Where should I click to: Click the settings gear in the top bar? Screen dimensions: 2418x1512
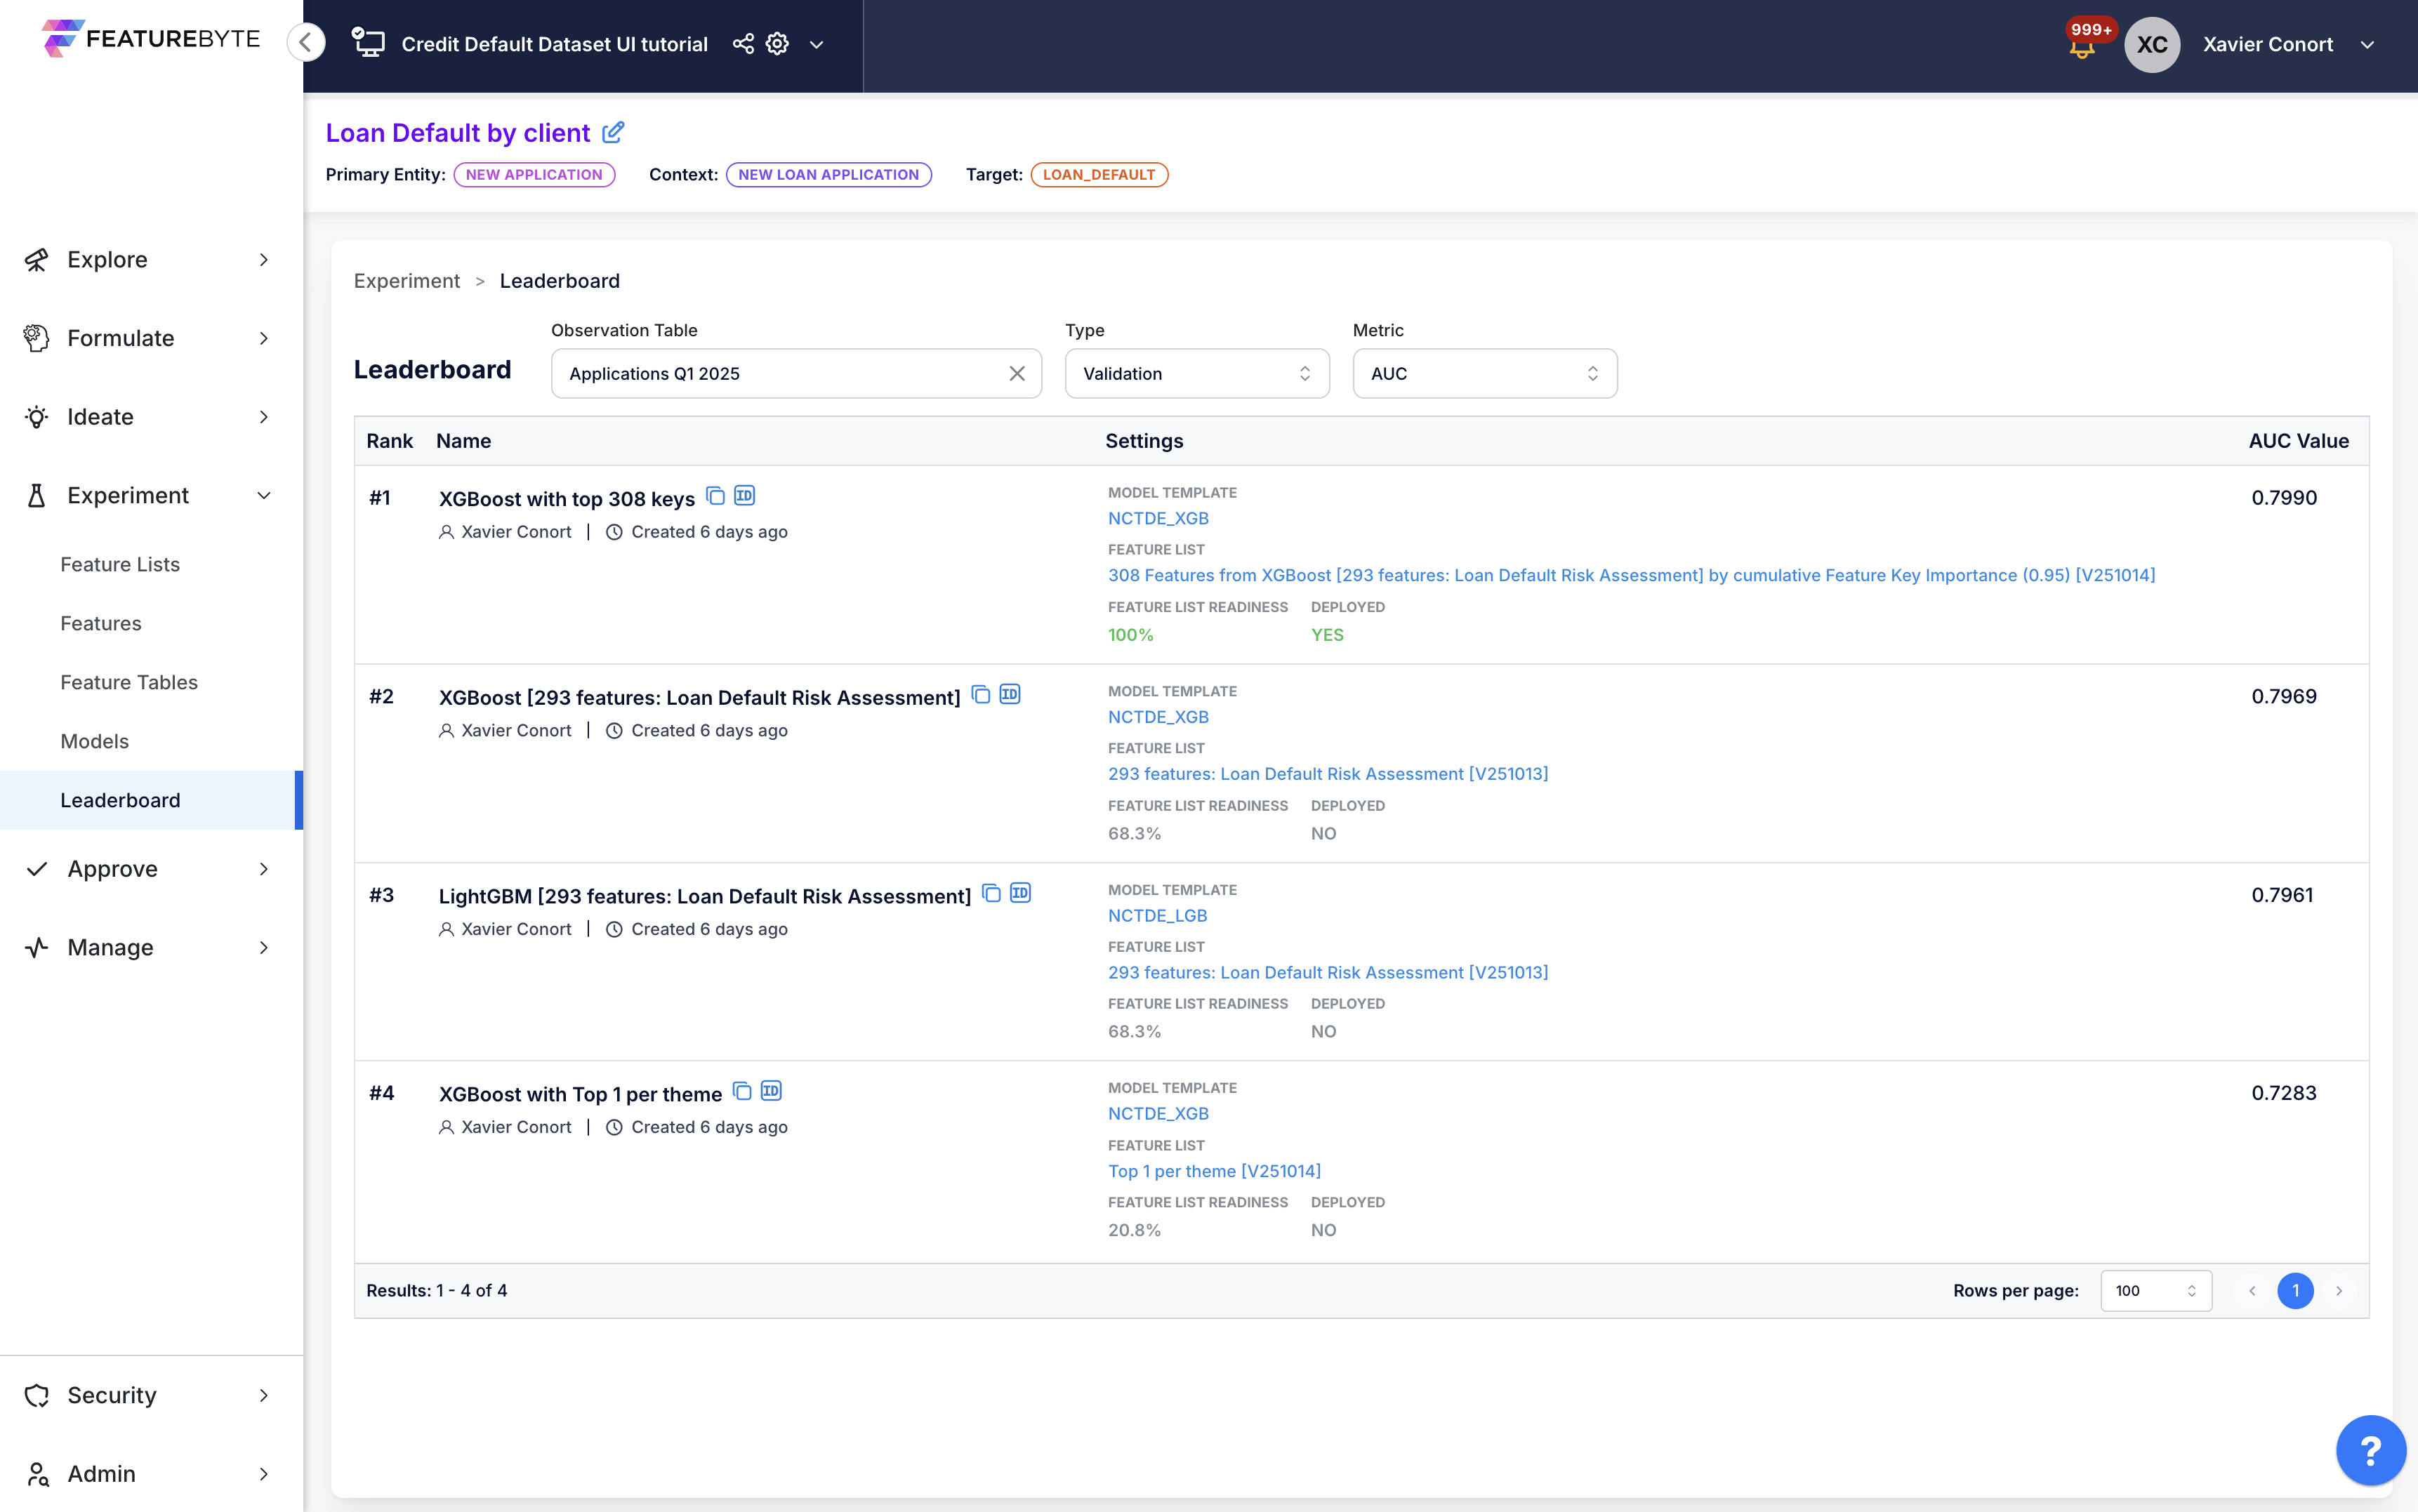[777, 44]
